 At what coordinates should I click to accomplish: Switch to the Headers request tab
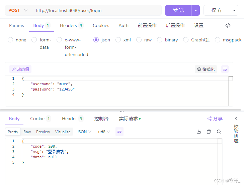(71, 25)
